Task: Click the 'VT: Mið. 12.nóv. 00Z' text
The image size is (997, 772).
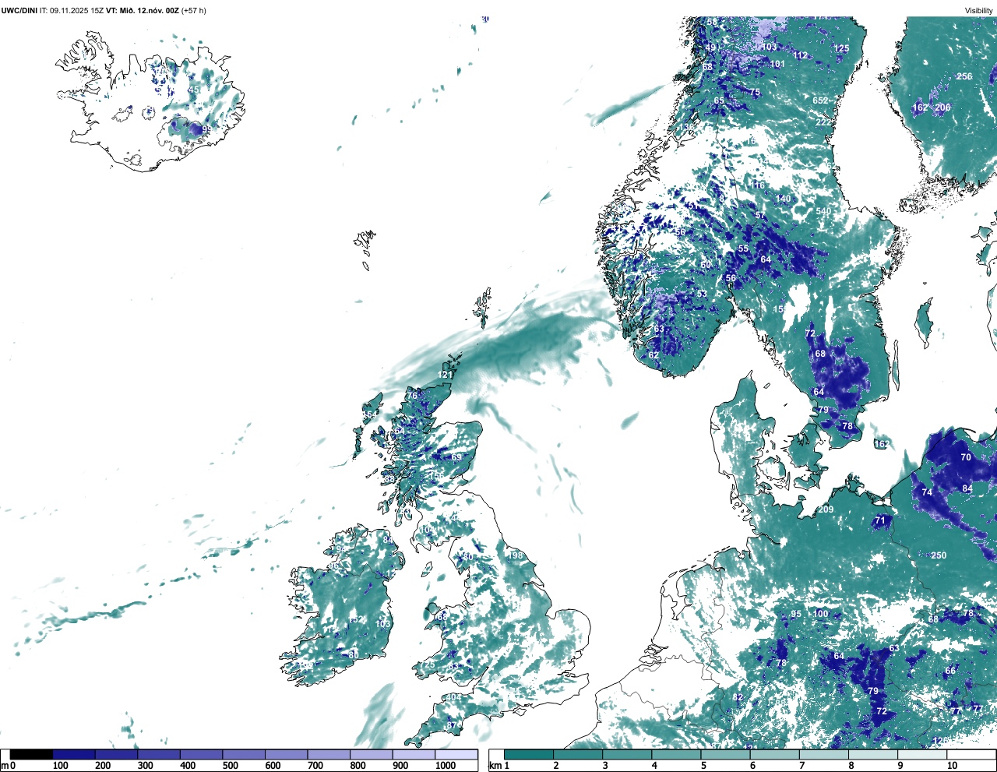Action: [143, 11]
